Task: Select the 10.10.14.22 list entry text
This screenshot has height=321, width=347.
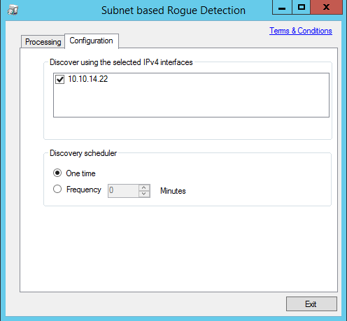Action: 88,79
